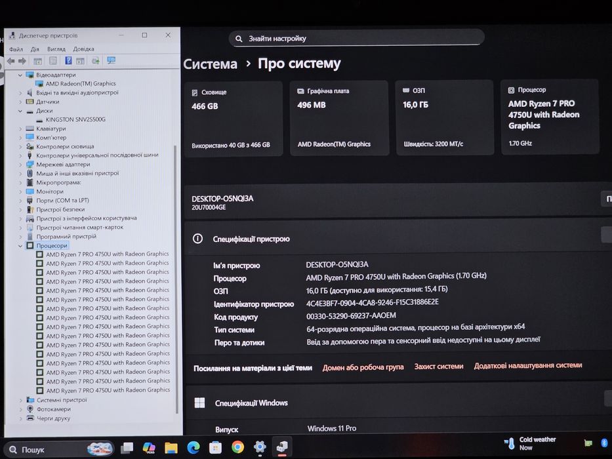Open File Explorer from the taskbar

click(171, 447)
